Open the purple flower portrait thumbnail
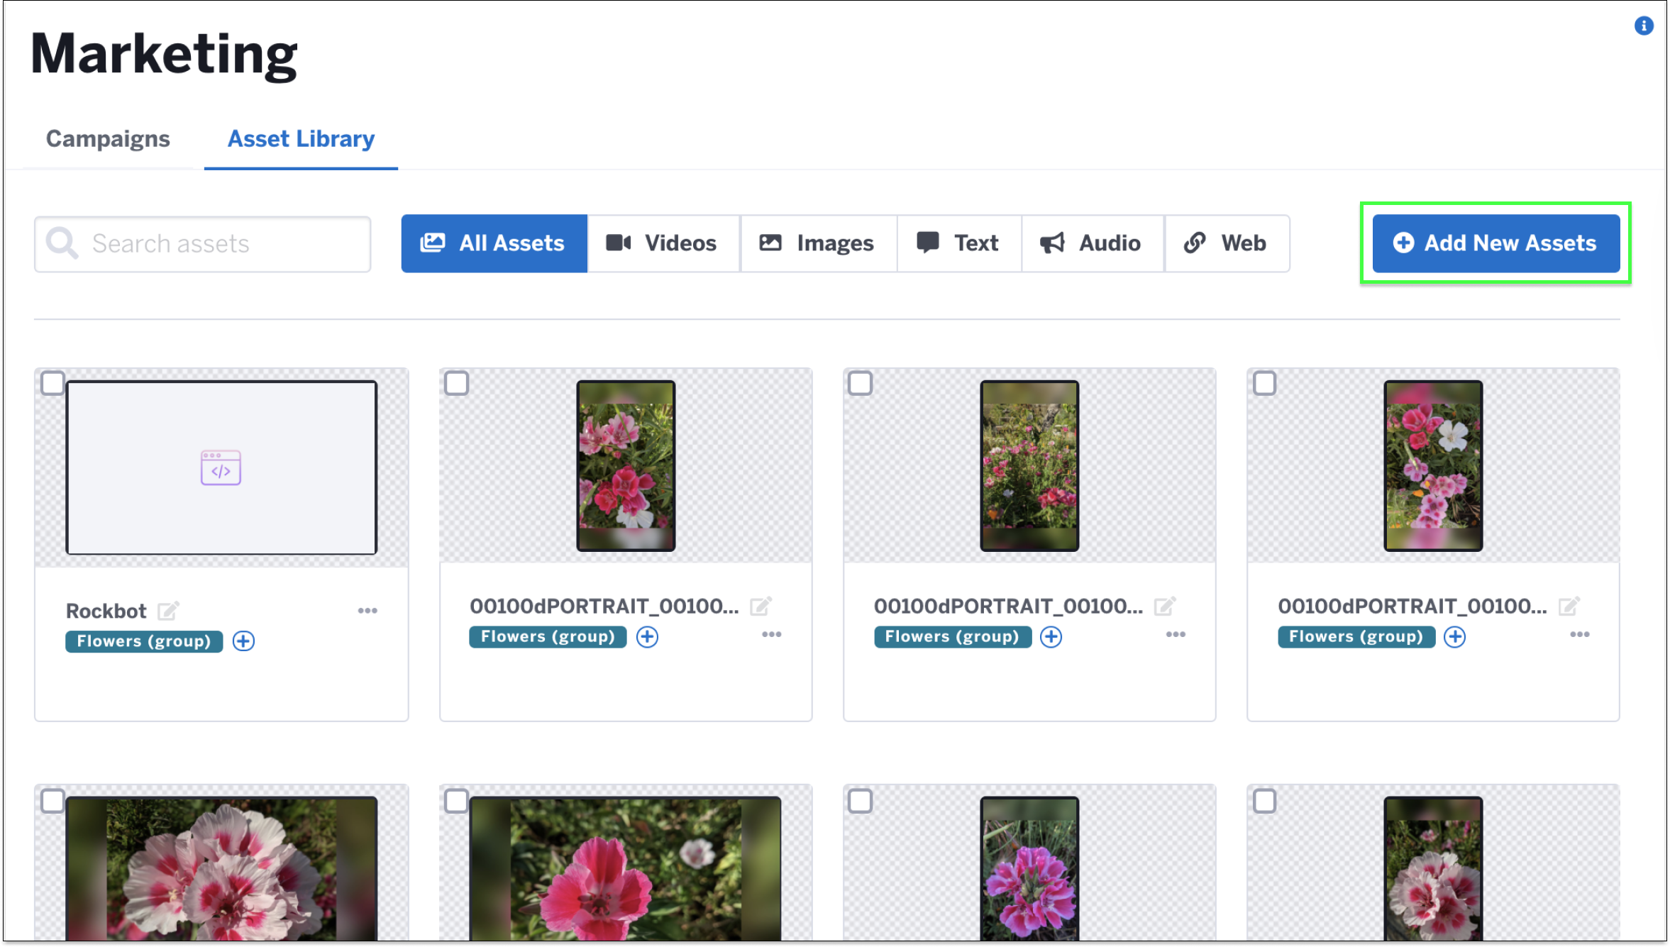The image size is (1670, 947). 1029,869
